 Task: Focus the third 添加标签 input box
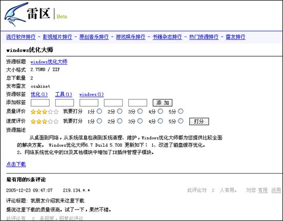pyautogui.click(x=89, y=103)
